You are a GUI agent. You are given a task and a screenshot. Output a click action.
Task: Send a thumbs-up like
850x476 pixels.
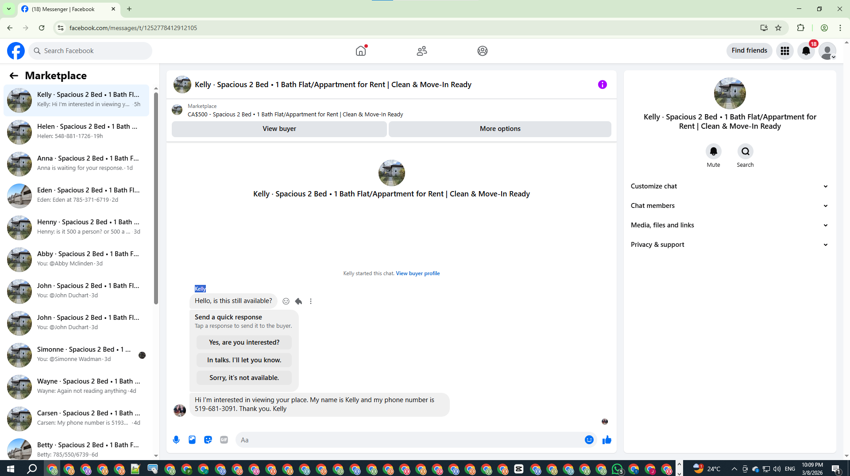[607, 440]
